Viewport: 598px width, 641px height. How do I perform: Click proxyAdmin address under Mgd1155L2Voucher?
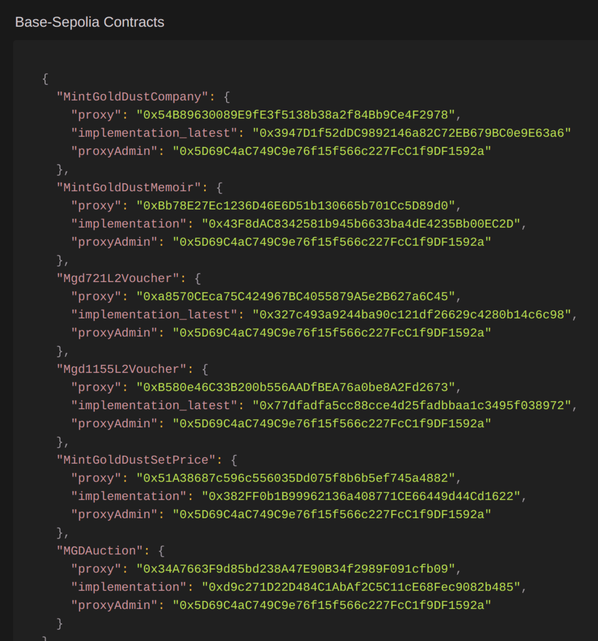click(332, 424)
